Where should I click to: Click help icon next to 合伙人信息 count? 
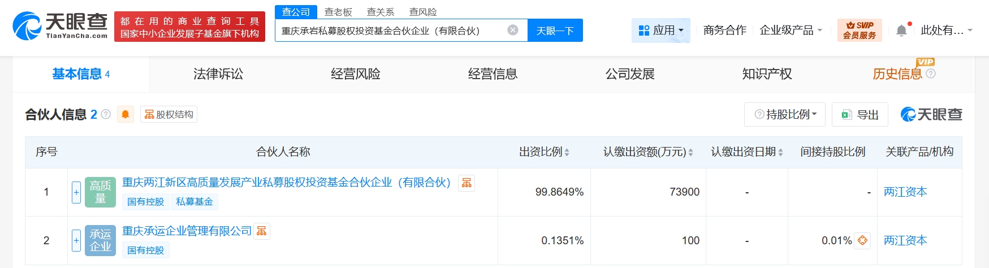point(106,115)
